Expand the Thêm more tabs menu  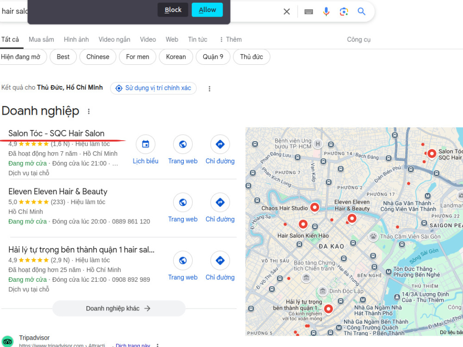(x=231, y=39)
